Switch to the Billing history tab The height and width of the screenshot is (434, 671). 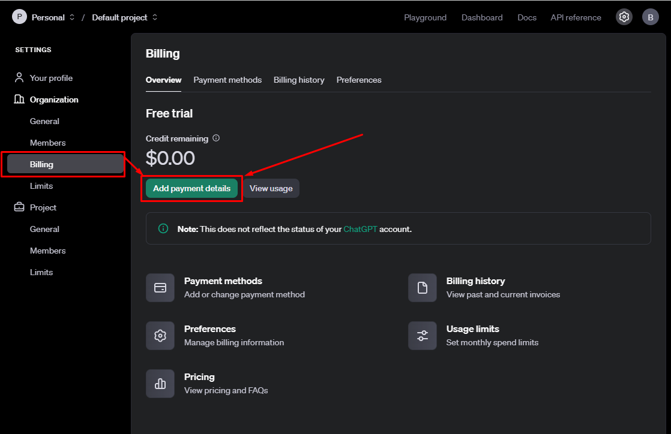(299, 80)
